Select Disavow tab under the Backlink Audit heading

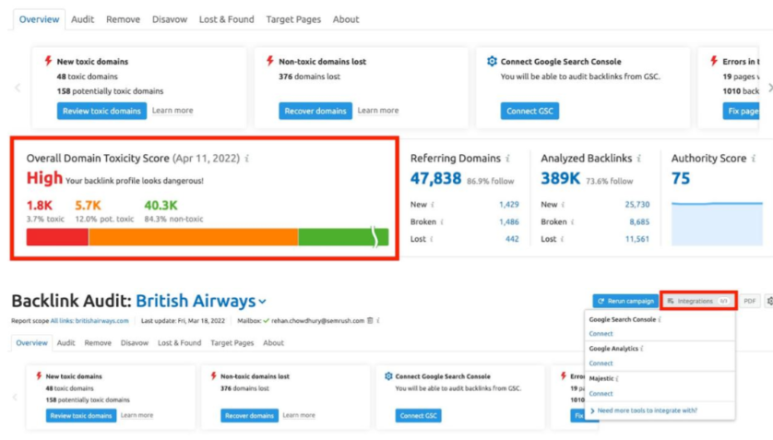(135, 342)
